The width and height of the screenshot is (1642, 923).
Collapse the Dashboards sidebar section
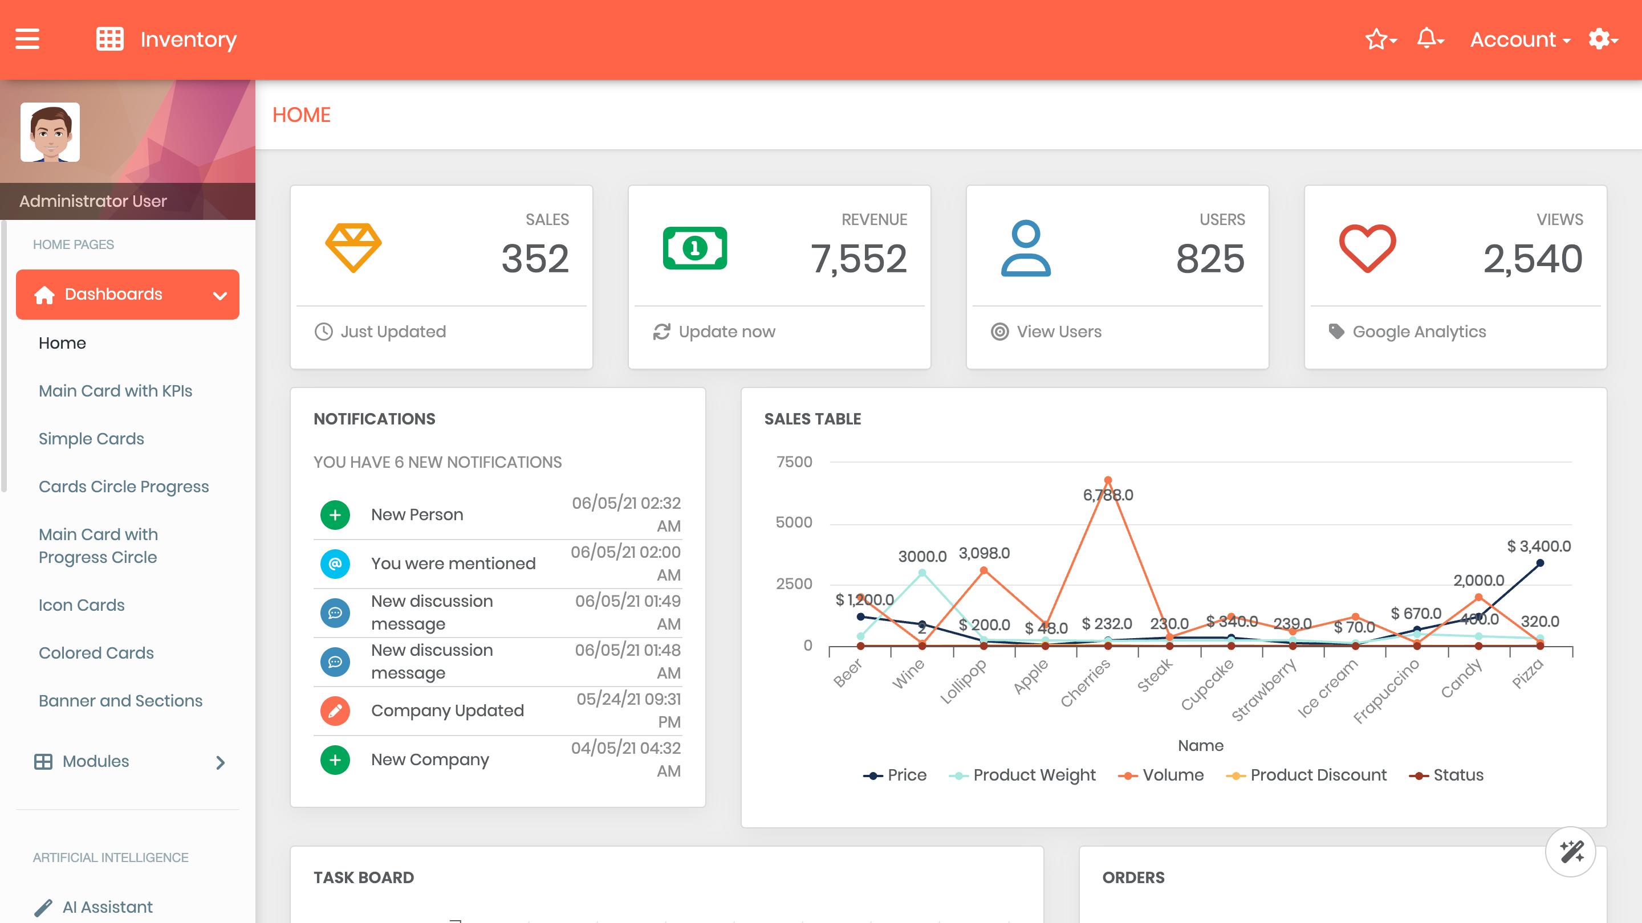pos(128,295)
